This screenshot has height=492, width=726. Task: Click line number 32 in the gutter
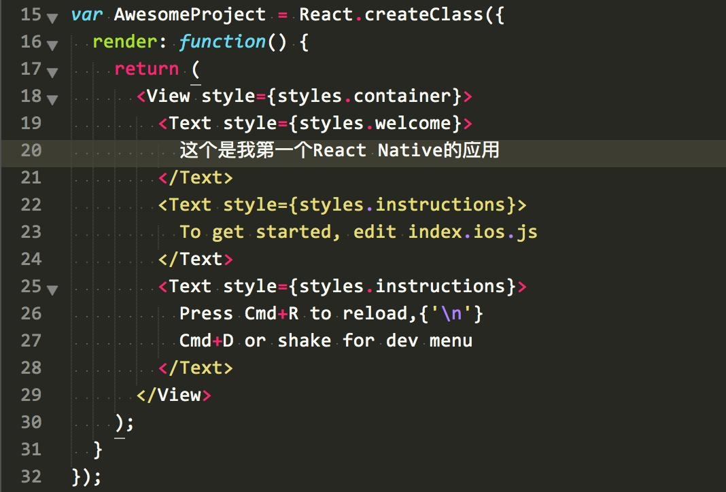pyautogui.click(x=31, y=476)
